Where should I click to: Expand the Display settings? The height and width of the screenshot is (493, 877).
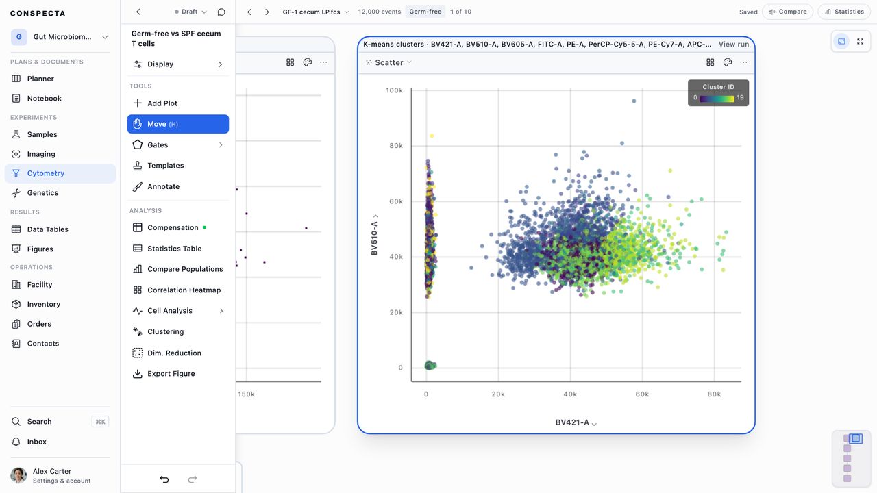178,64
